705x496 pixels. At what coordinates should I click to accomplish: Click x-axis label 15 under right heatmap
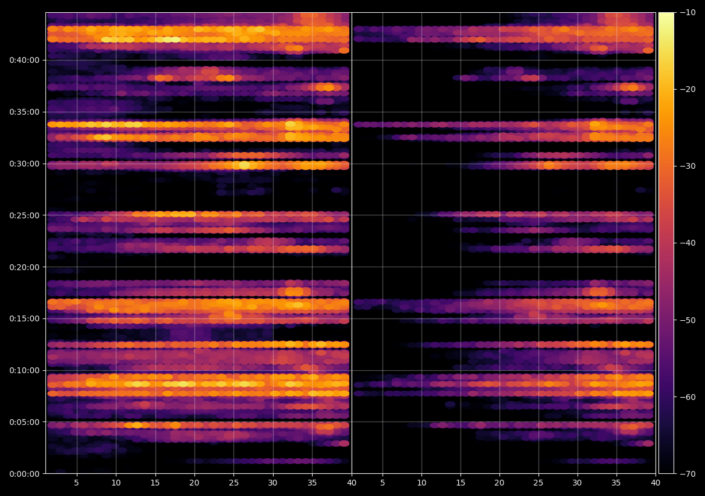pos(460,483)
